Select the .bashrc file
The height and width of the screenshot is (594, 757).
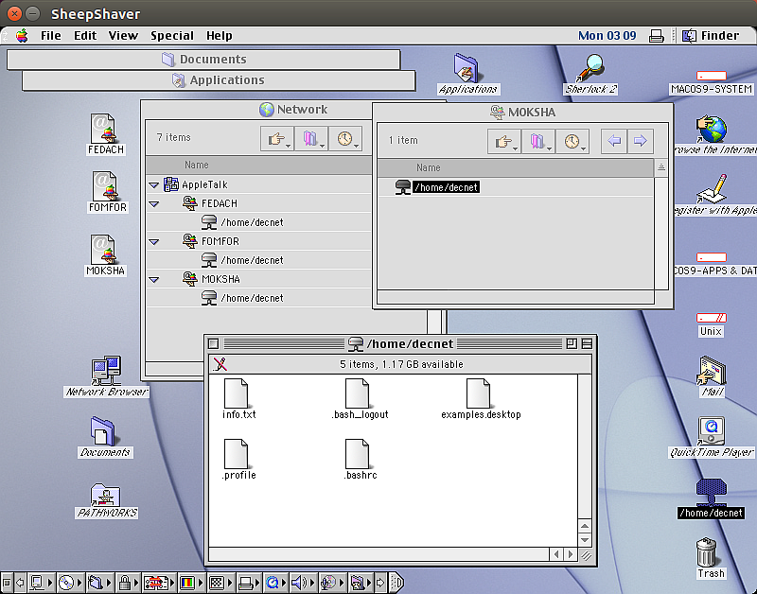point(361,460)
